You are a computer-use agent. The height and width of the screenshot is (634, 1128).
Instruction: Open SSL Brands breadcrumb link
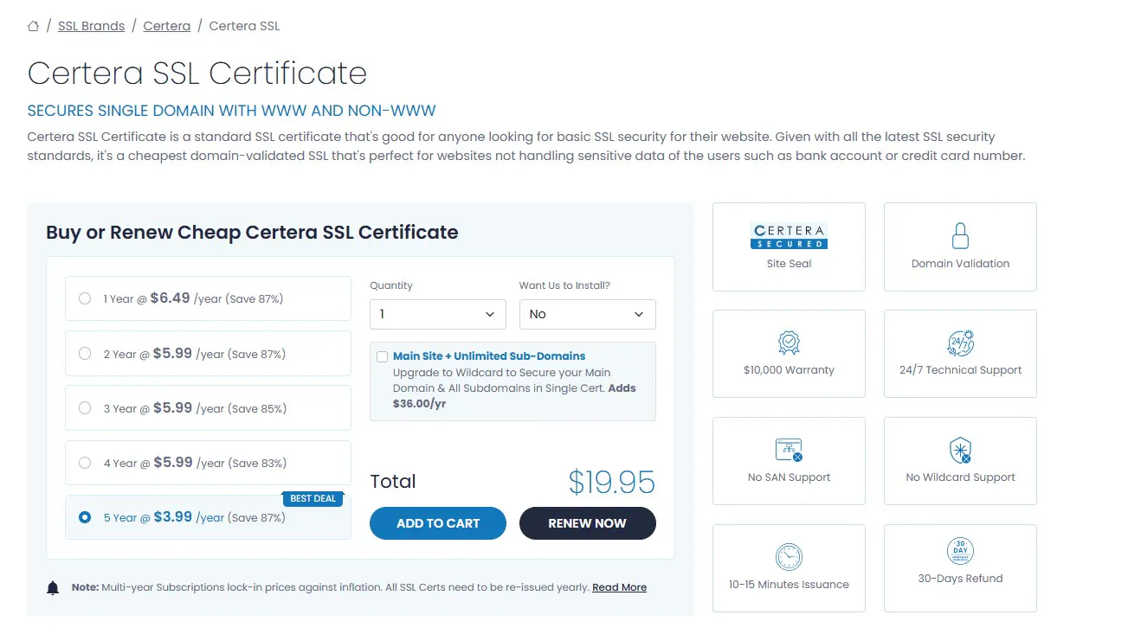[91, 26]
